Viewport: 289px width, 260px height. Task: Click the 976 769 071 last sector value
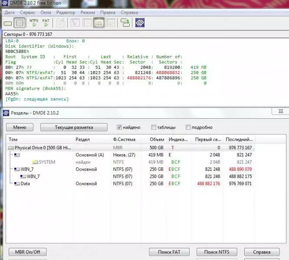pyautogui.click(x=240, y=184)
